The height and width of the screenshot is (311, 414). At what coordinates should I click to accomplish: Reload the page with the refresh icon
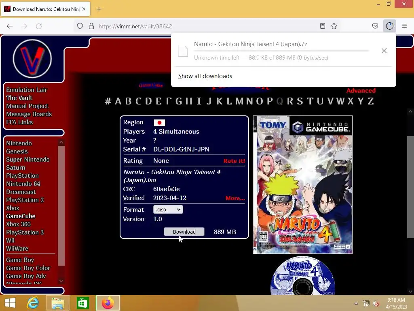click(x=39, y=26)
